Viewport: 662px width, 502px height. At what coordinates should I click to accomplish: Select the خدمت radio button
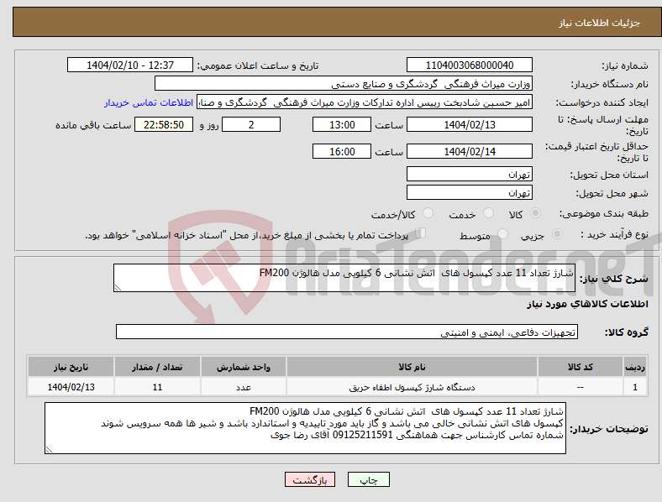[488, 213]
